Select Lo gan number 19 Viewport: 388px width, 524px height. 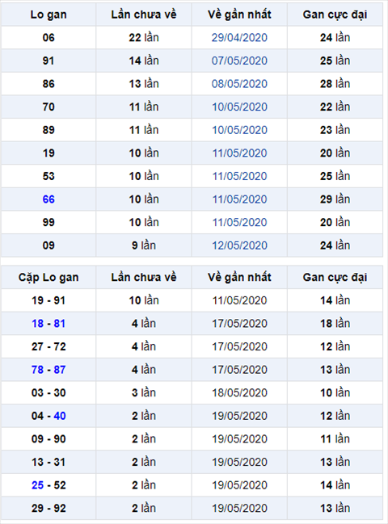[x=48, y=153]
